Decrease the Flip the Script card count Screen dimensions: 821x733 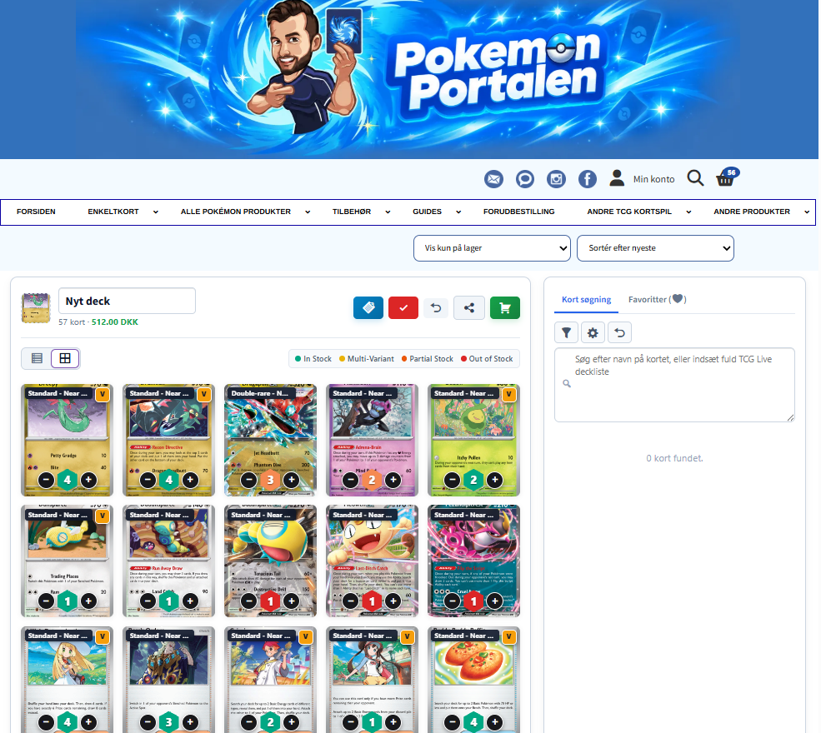coord(452,601)
